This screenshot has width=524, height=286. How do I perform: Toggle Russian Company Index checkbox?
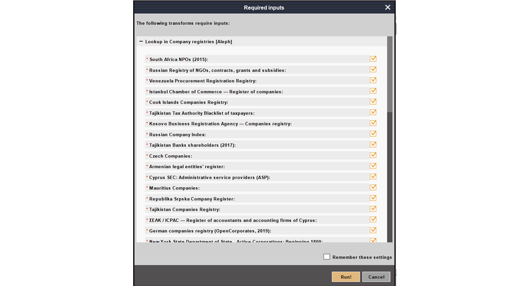point(373,134)
